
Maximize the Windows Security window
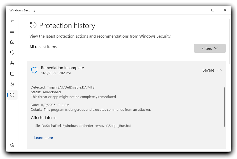213,10
